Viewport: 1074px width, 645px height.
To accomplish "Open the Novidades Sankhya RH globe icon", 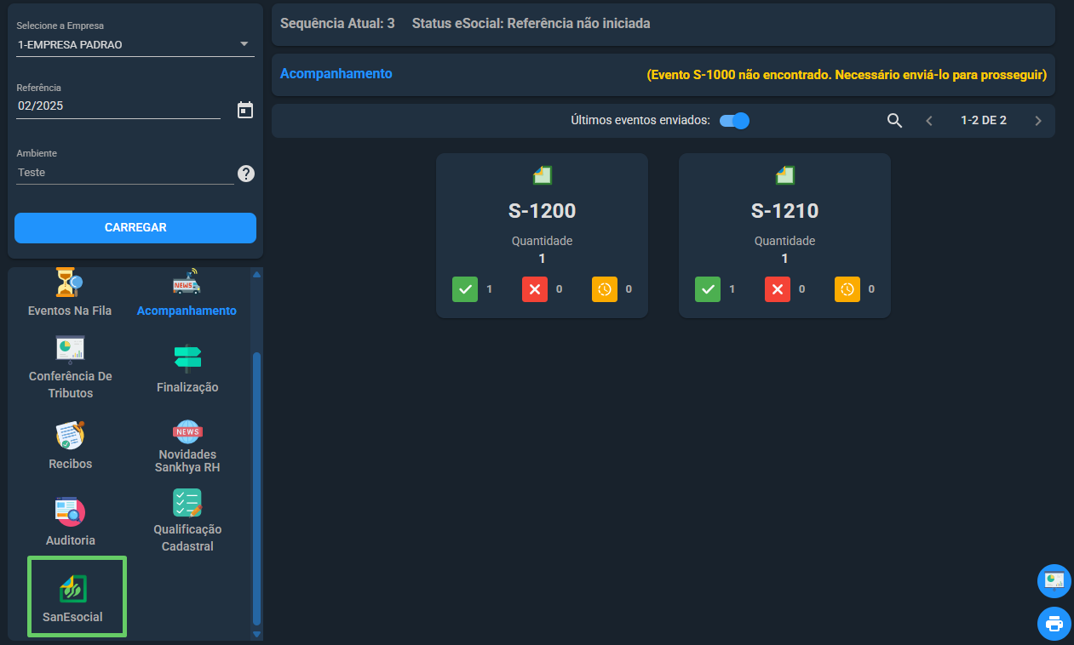I will [x=187, y=432].
